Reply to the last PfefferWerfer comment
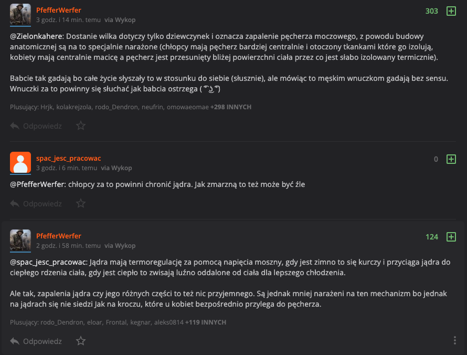 tap(36, 341)
